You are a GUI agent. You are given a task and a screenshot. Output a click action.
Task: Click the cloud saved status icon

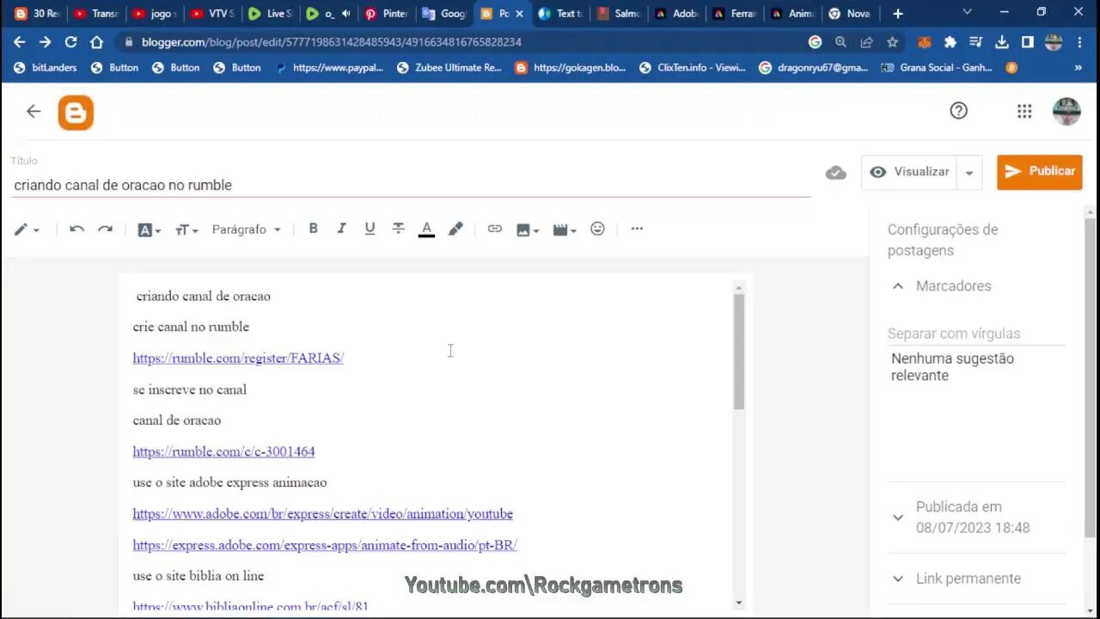click(x=835, y=173)
